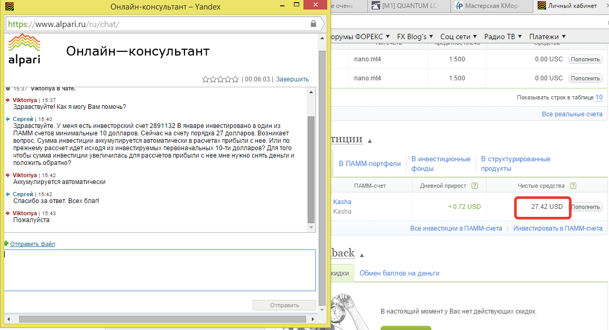Click the help icon next to Дневной прирост
Screen dimensions: 609x330
475,186
